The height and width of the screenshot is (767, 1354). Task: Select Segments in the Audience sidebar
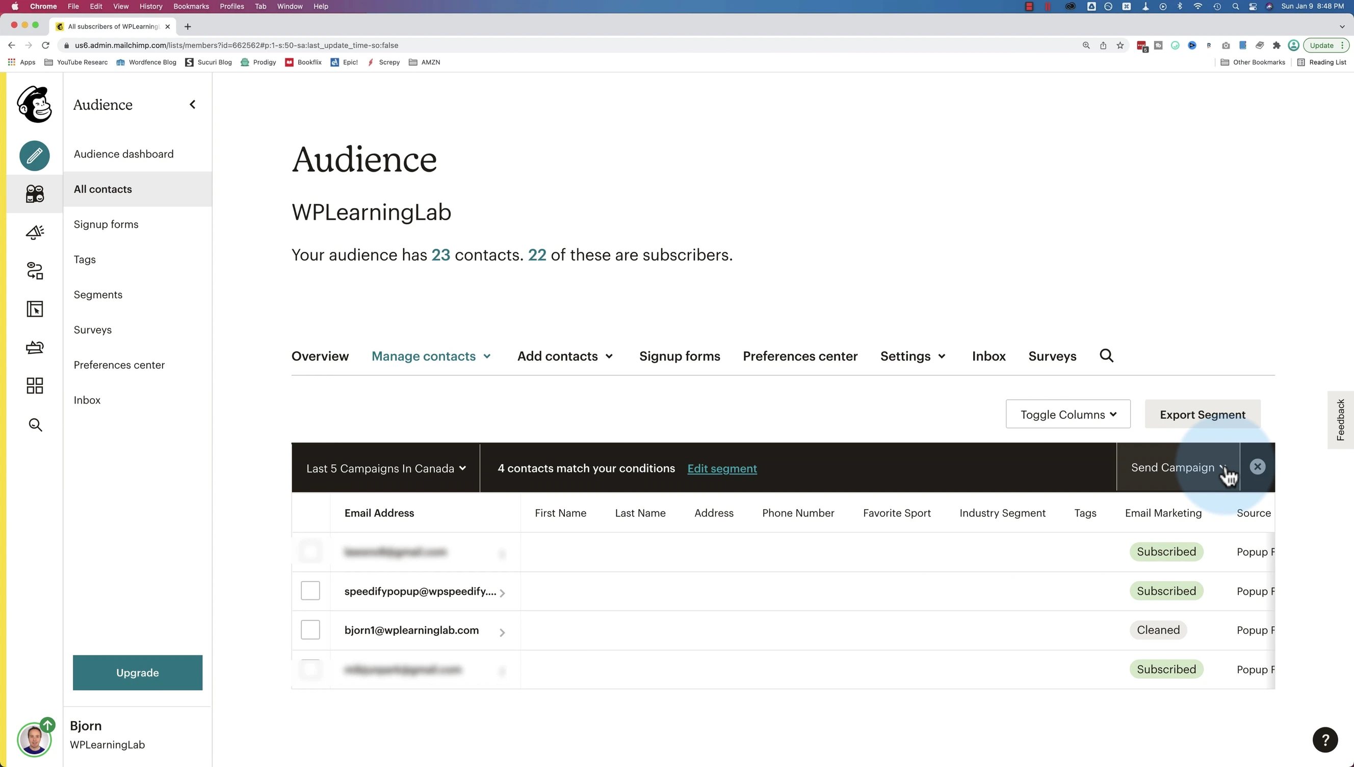[x=98, y=295]
